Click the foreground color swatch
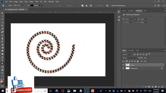166x93 pixels. (2, 82)
